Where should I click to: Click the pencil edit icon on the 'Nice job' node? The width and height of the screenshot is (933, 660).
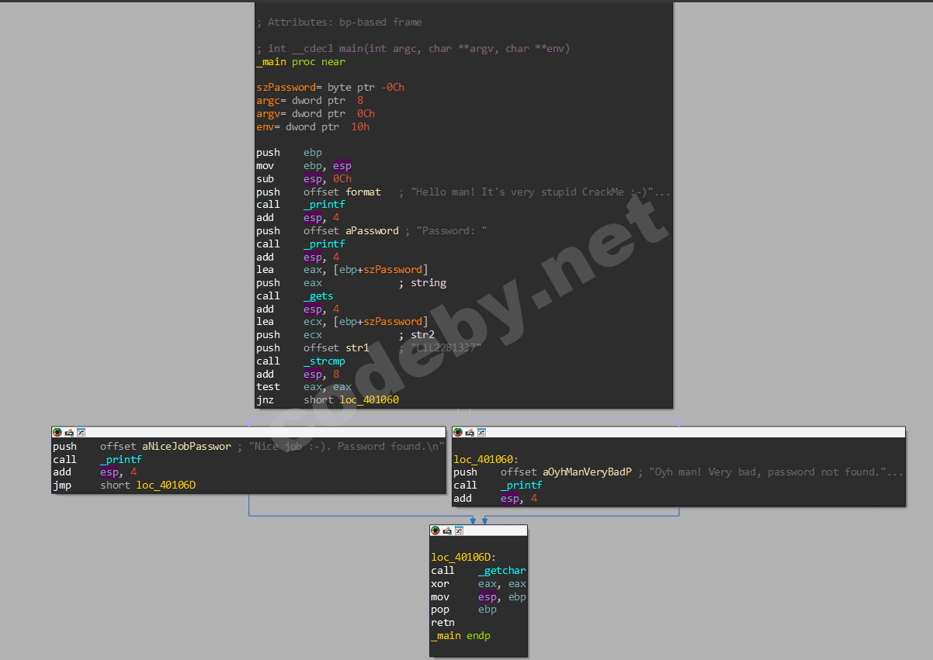[69, 432]
